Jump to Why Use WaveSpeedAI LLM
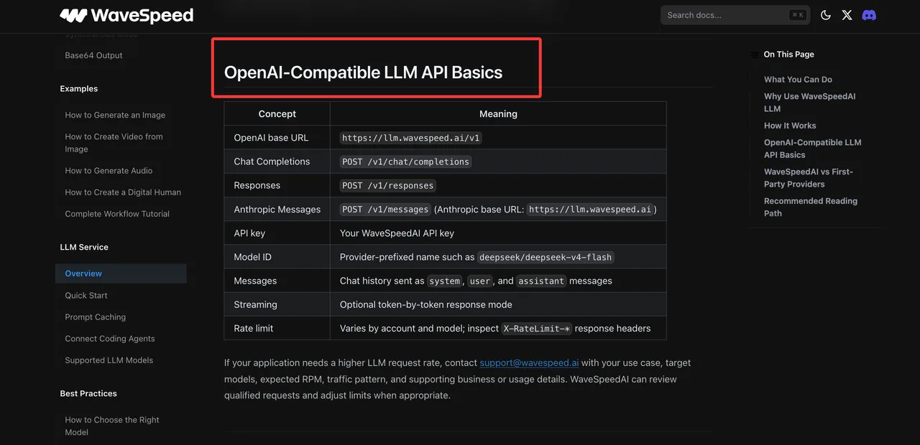Image resolution: width=920 pixels, height=445 pixels. pos(809,103)
